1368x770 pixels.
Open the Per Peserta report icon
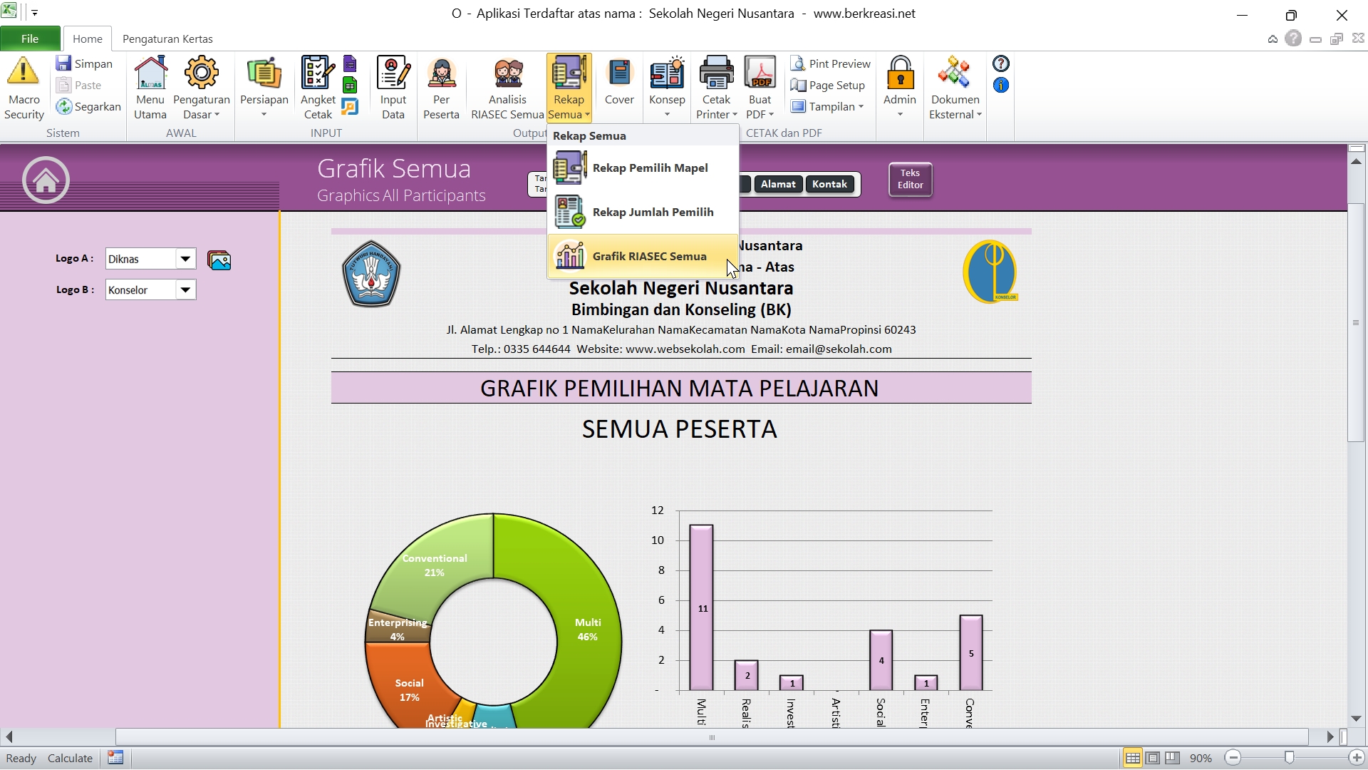(441, 73)
